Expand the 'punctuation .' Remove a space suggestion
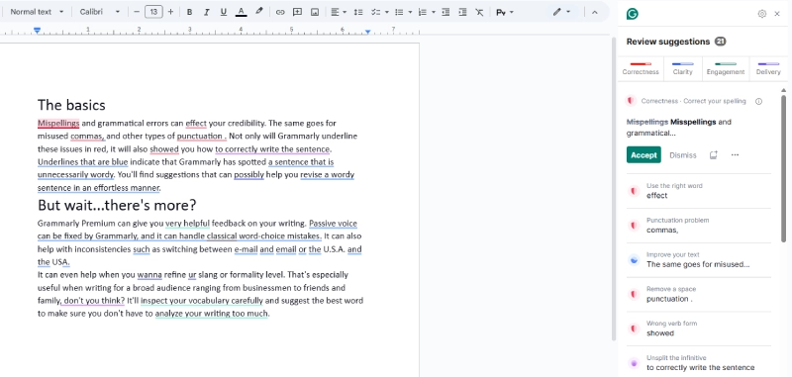The width and height of the screenshot is (792, 377). pyautogui.click(x=699, y=294)
